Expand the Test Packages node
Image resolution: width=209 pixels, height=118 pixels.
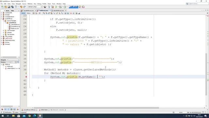pos(4,30)
